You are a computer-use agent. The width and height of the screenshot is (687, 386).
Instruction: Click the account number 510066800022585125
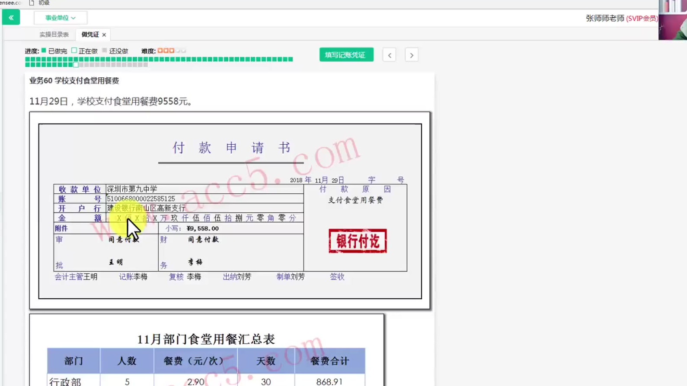[x=141, y=199]
